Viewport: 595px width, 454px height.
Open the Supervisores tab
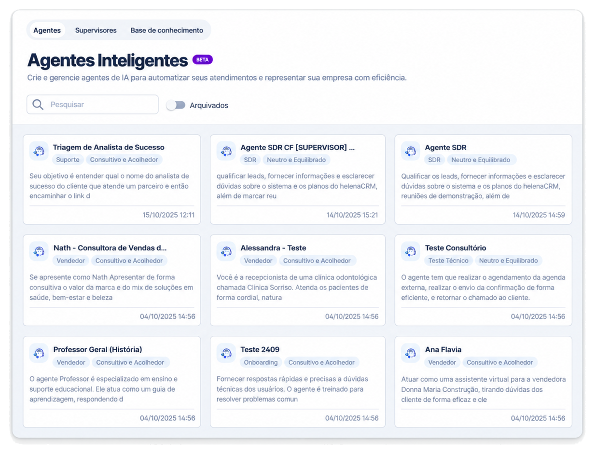tap(96, 30)
